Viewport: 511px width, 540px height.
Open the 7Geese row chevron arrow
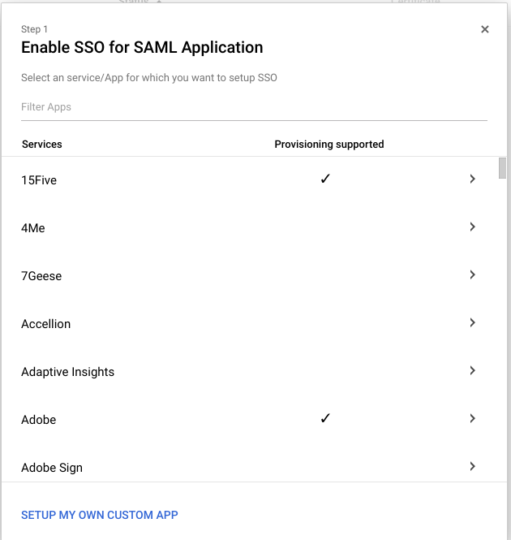[472, 274]
